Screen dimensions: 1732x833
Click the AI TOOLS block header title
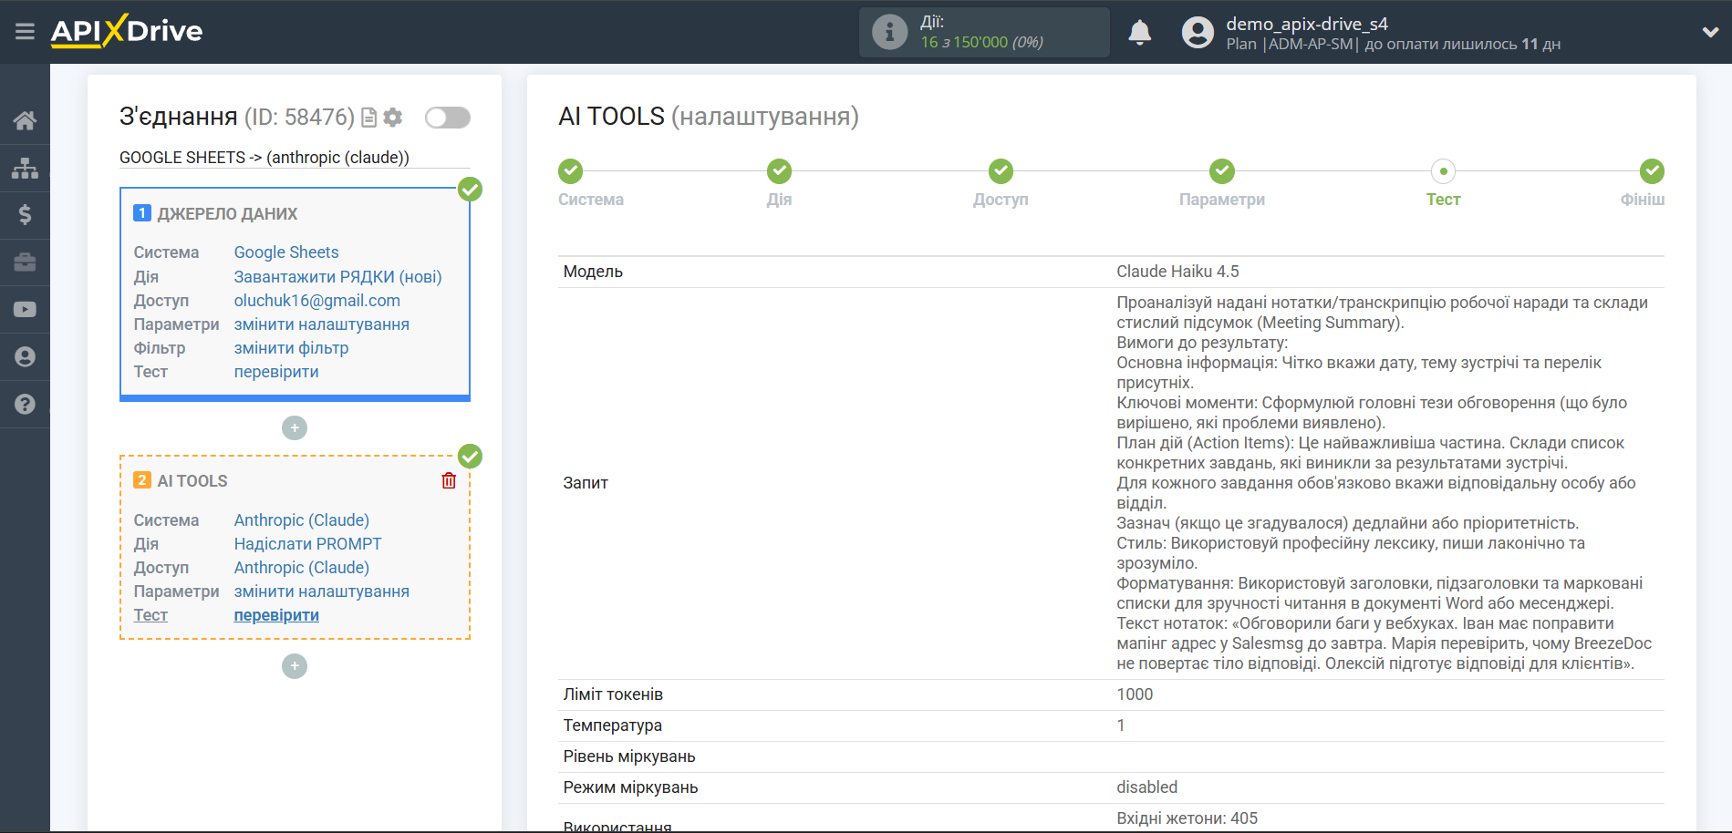click(x=192, y=481)
